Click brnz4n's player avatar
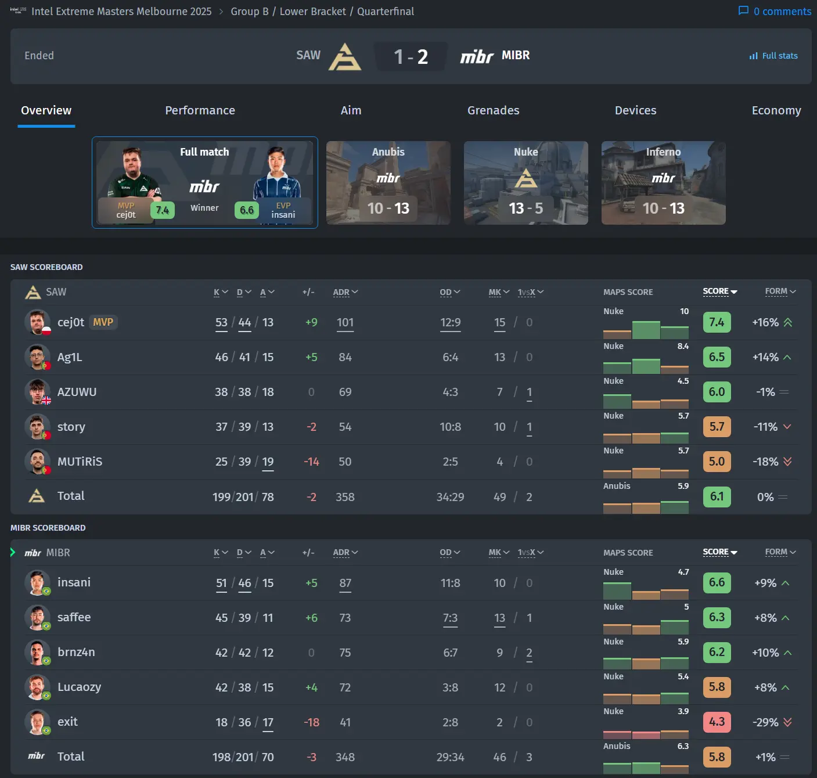The width and height of the screenshot is (817, 778). pos(38,653)
